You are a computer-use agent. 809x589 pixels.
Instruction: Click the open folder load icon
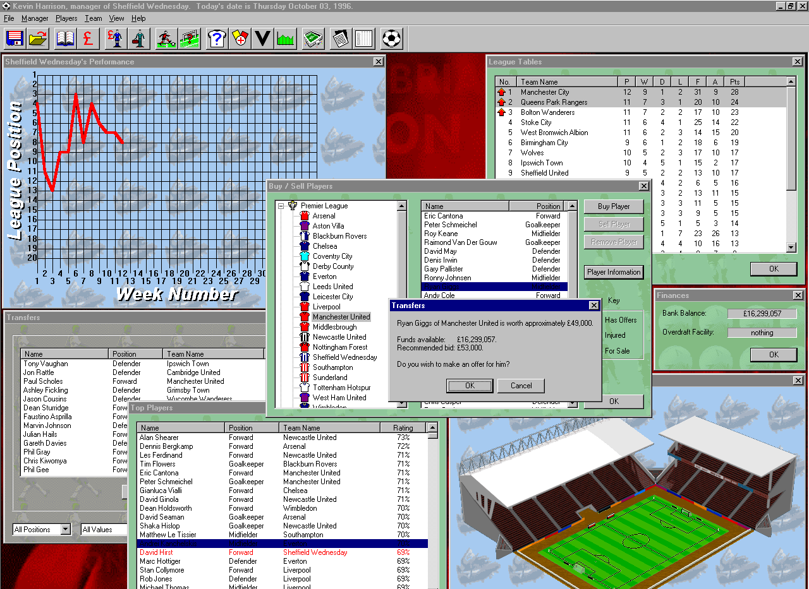[x=38, y=39]
